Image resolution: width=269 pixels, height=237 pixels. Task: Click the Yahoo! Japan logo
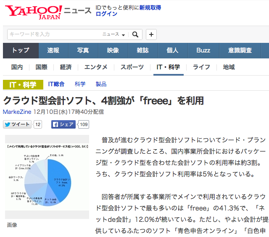point(34,12)
